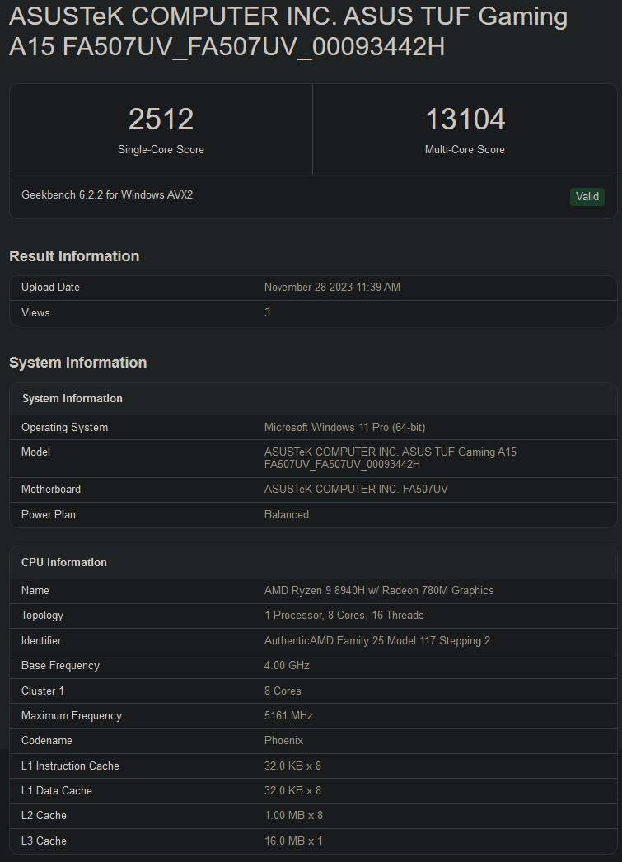Viewport: 622px width, 862px height.
Task: Click the Model row in System Information
Action: coord(313,458)
